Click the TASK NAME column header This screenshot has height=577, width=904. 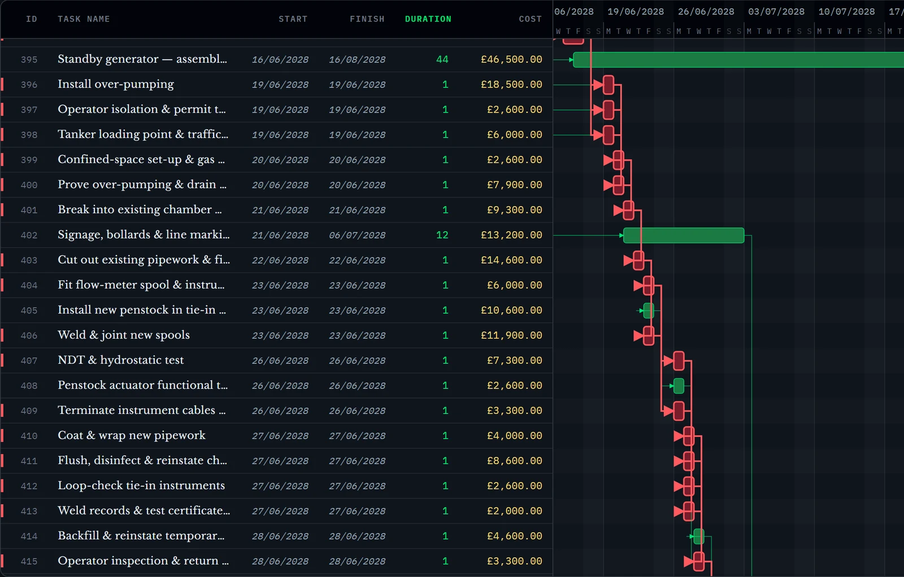coord(84,19)
